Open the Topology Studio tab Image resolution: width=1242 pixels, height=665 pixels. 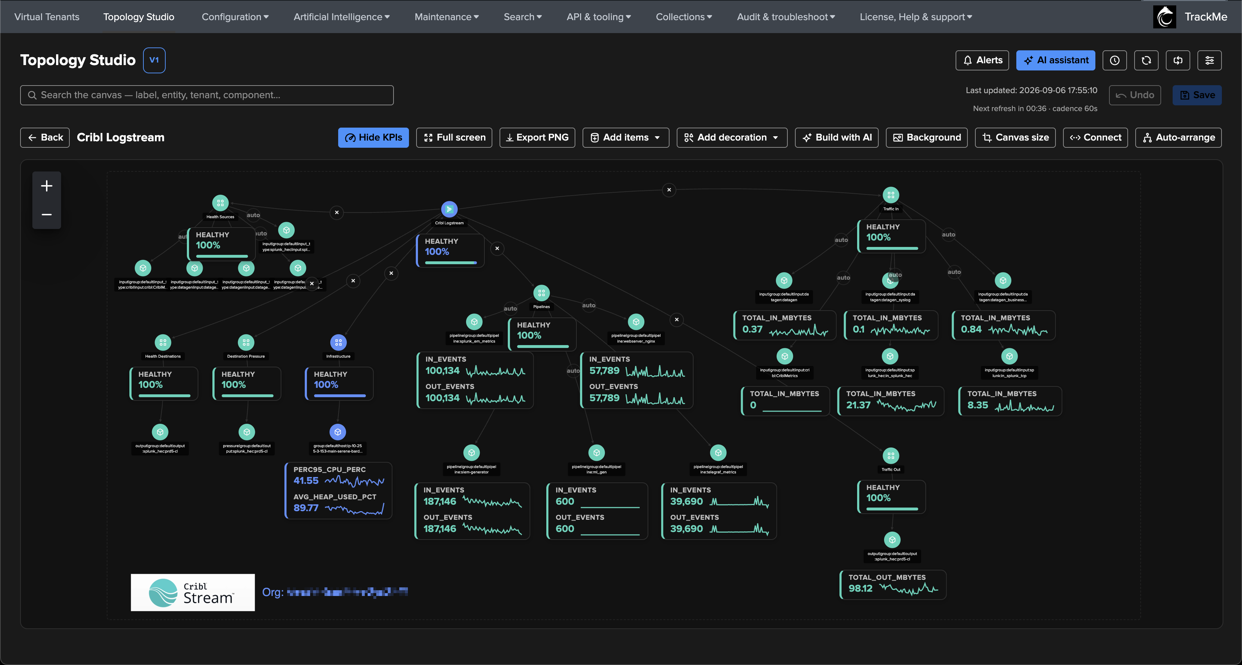click(x=139, y=17)
